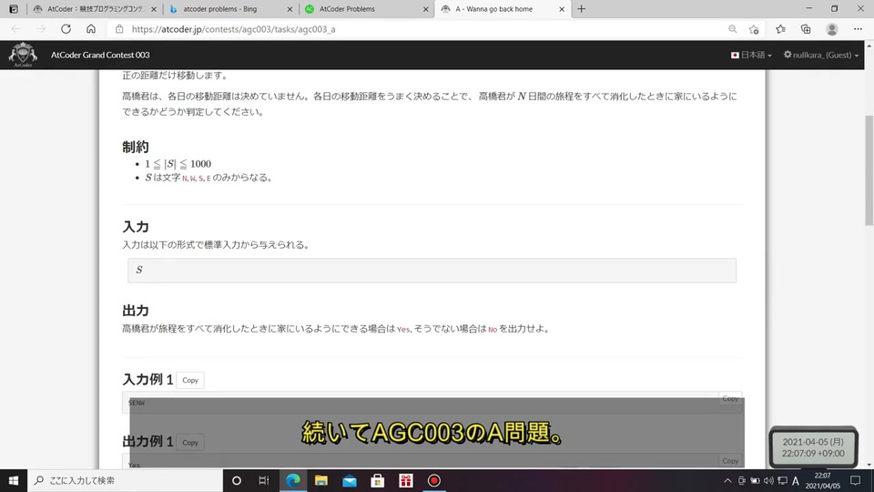The image size is (874, 492).
Task: Click the Windows taskbar search box
Action: tap(125, 480)
